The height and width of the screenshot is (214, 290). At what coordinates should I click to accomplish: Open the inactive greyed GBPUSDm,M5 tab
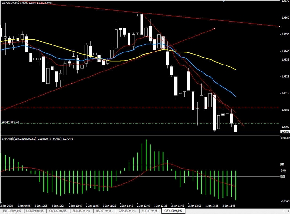click(x=58, y=211)
